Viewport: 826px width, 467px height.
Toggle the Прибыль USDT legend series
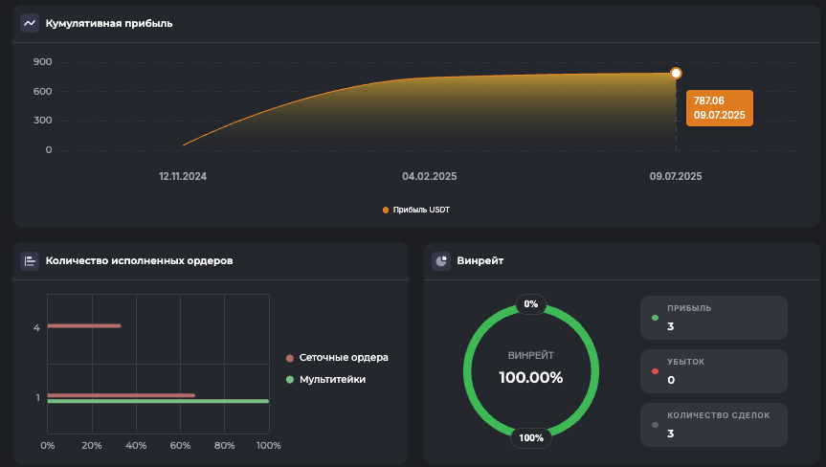pos(415,210)
